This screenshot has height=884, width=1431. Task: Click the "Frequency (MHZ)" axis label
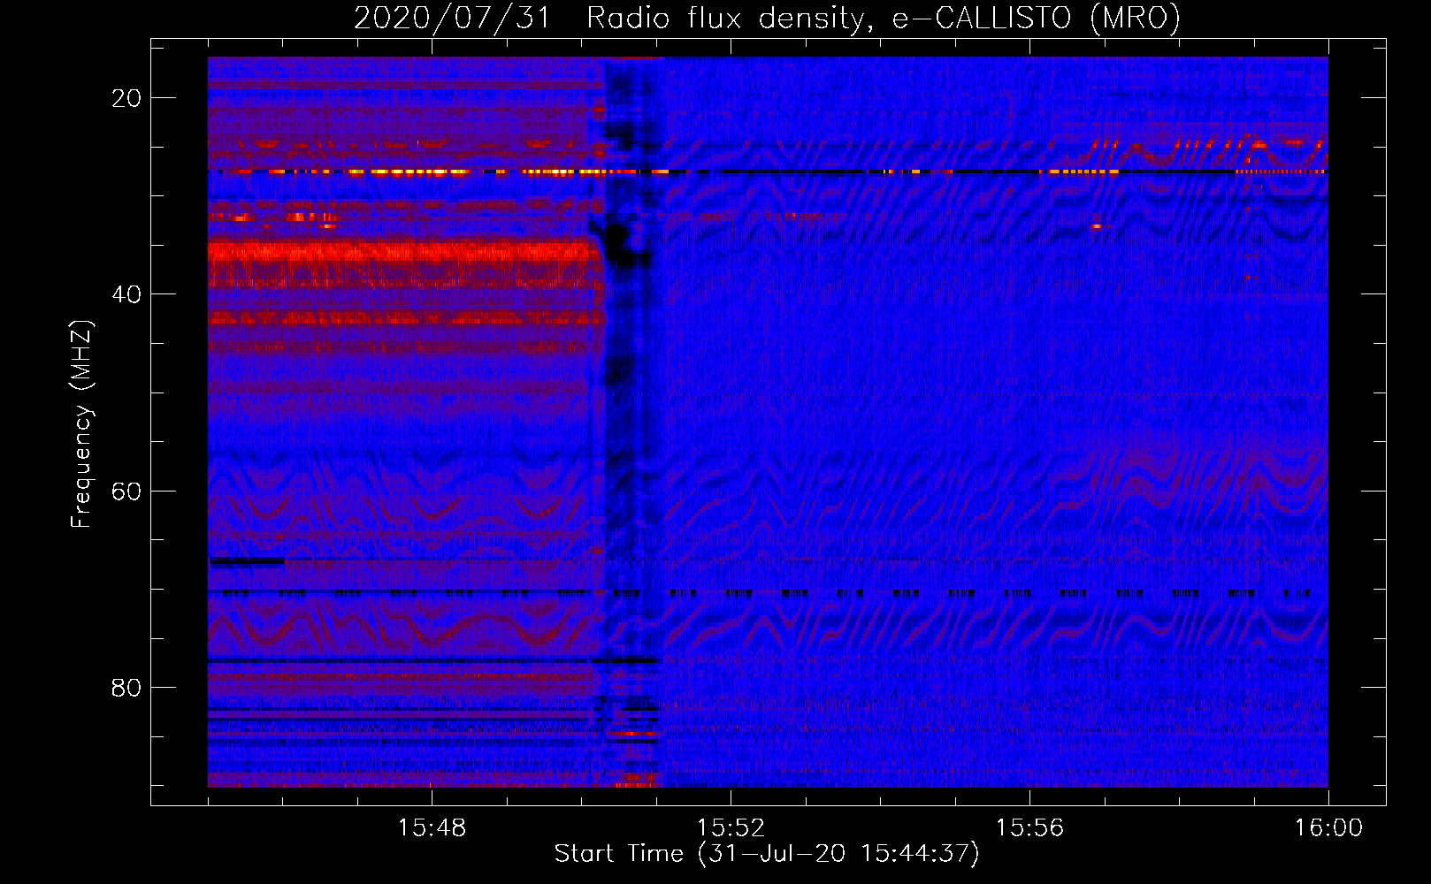[x=81, y=424]
